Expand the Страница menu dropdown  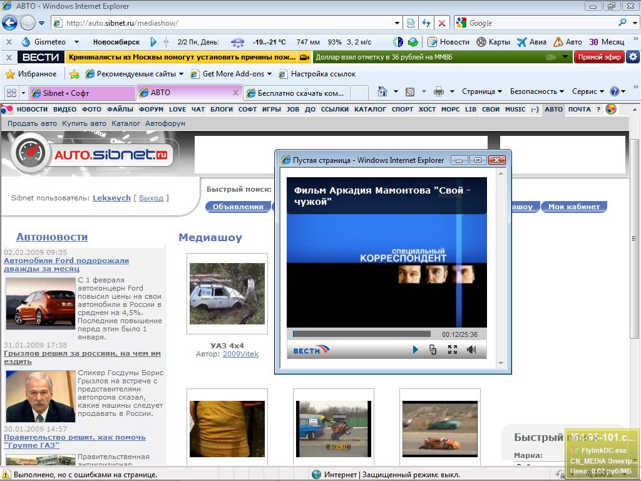pyautogui.click(x=481, y=91)
